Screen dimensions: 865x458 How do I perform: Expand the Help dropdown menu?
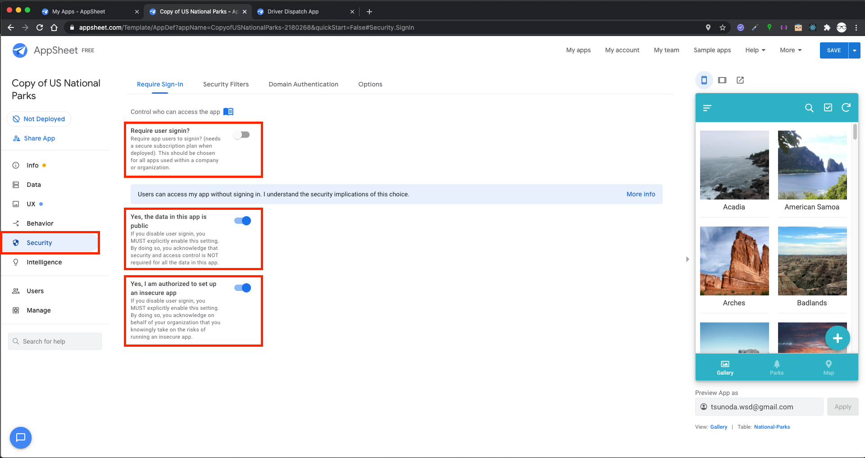[x=755, y=50]
